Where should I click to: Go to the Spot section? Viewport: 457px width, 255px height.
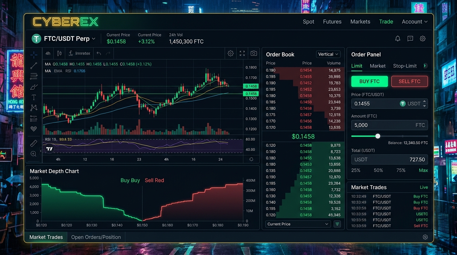[x=309, y=22]
